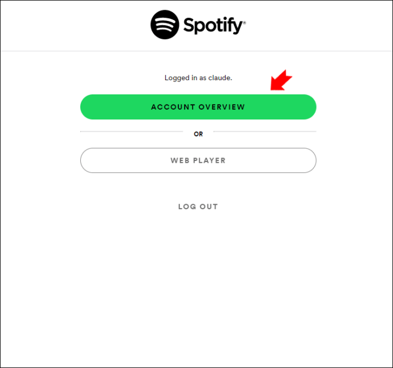Click the word ACCOUNT on the green button
The width and height of the screenshot is (393, 368).
[x=173, y=107]
